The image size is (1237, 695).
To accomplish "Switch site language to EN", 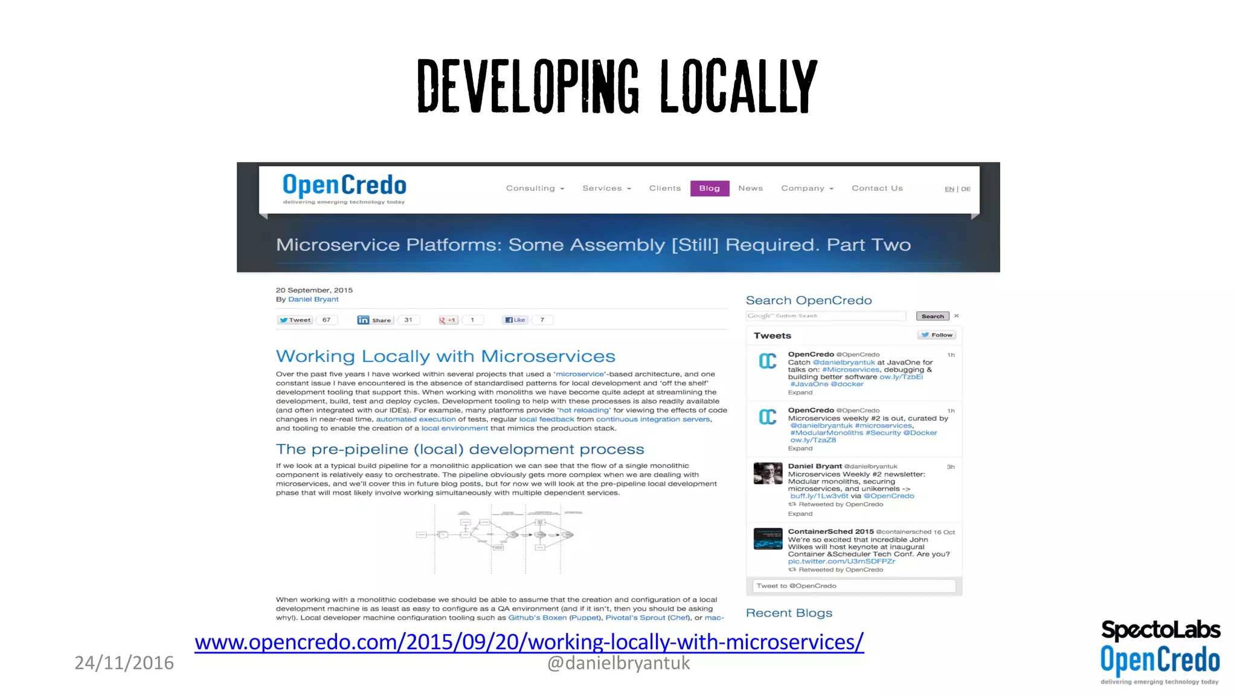I will click(x=949, y=189).
